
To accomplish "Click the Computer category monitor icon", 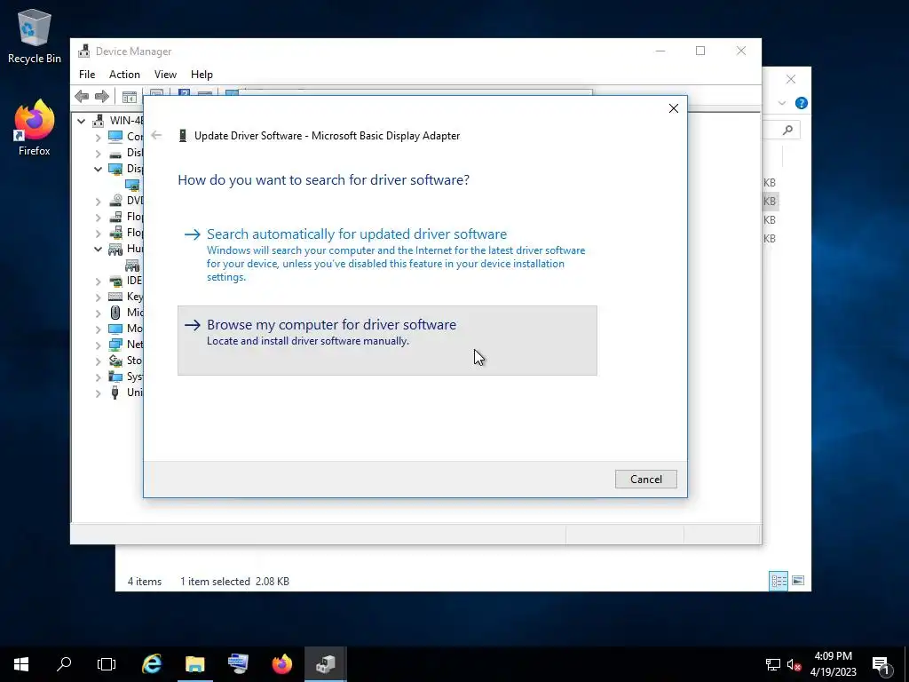I will tap(116, 136).
